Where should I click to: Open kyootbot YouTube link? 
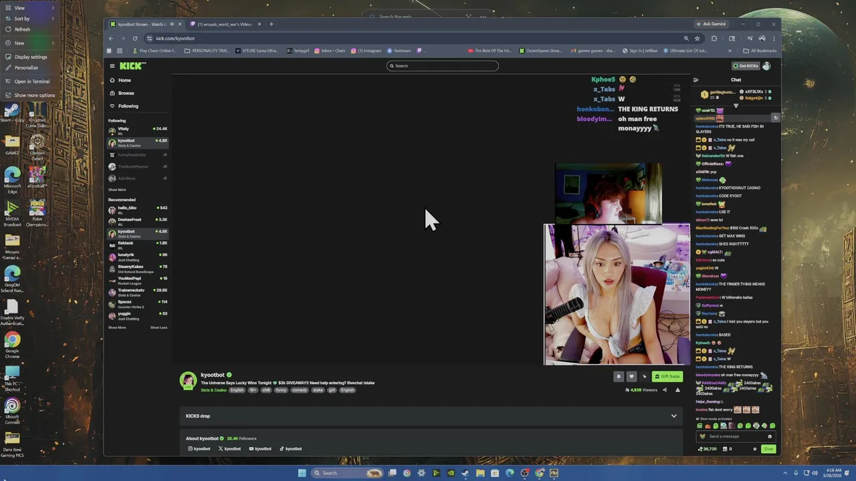coord(260,449)
